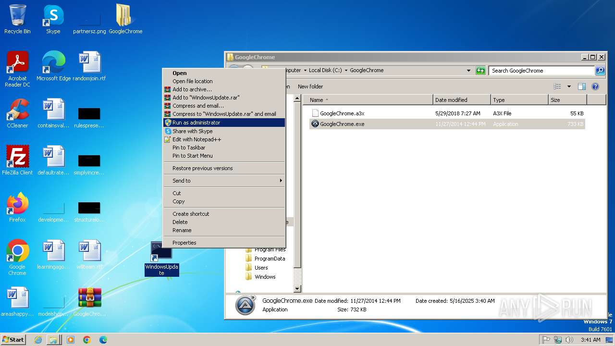615x346 pixels.
Task: Open the volume speaker tray icon
Action: [569, 340]
